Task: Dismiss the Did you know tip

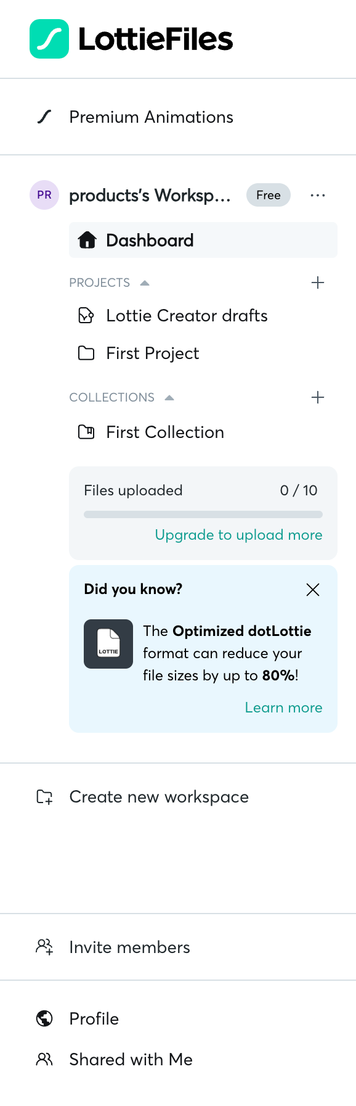Action: click(313, 590)
